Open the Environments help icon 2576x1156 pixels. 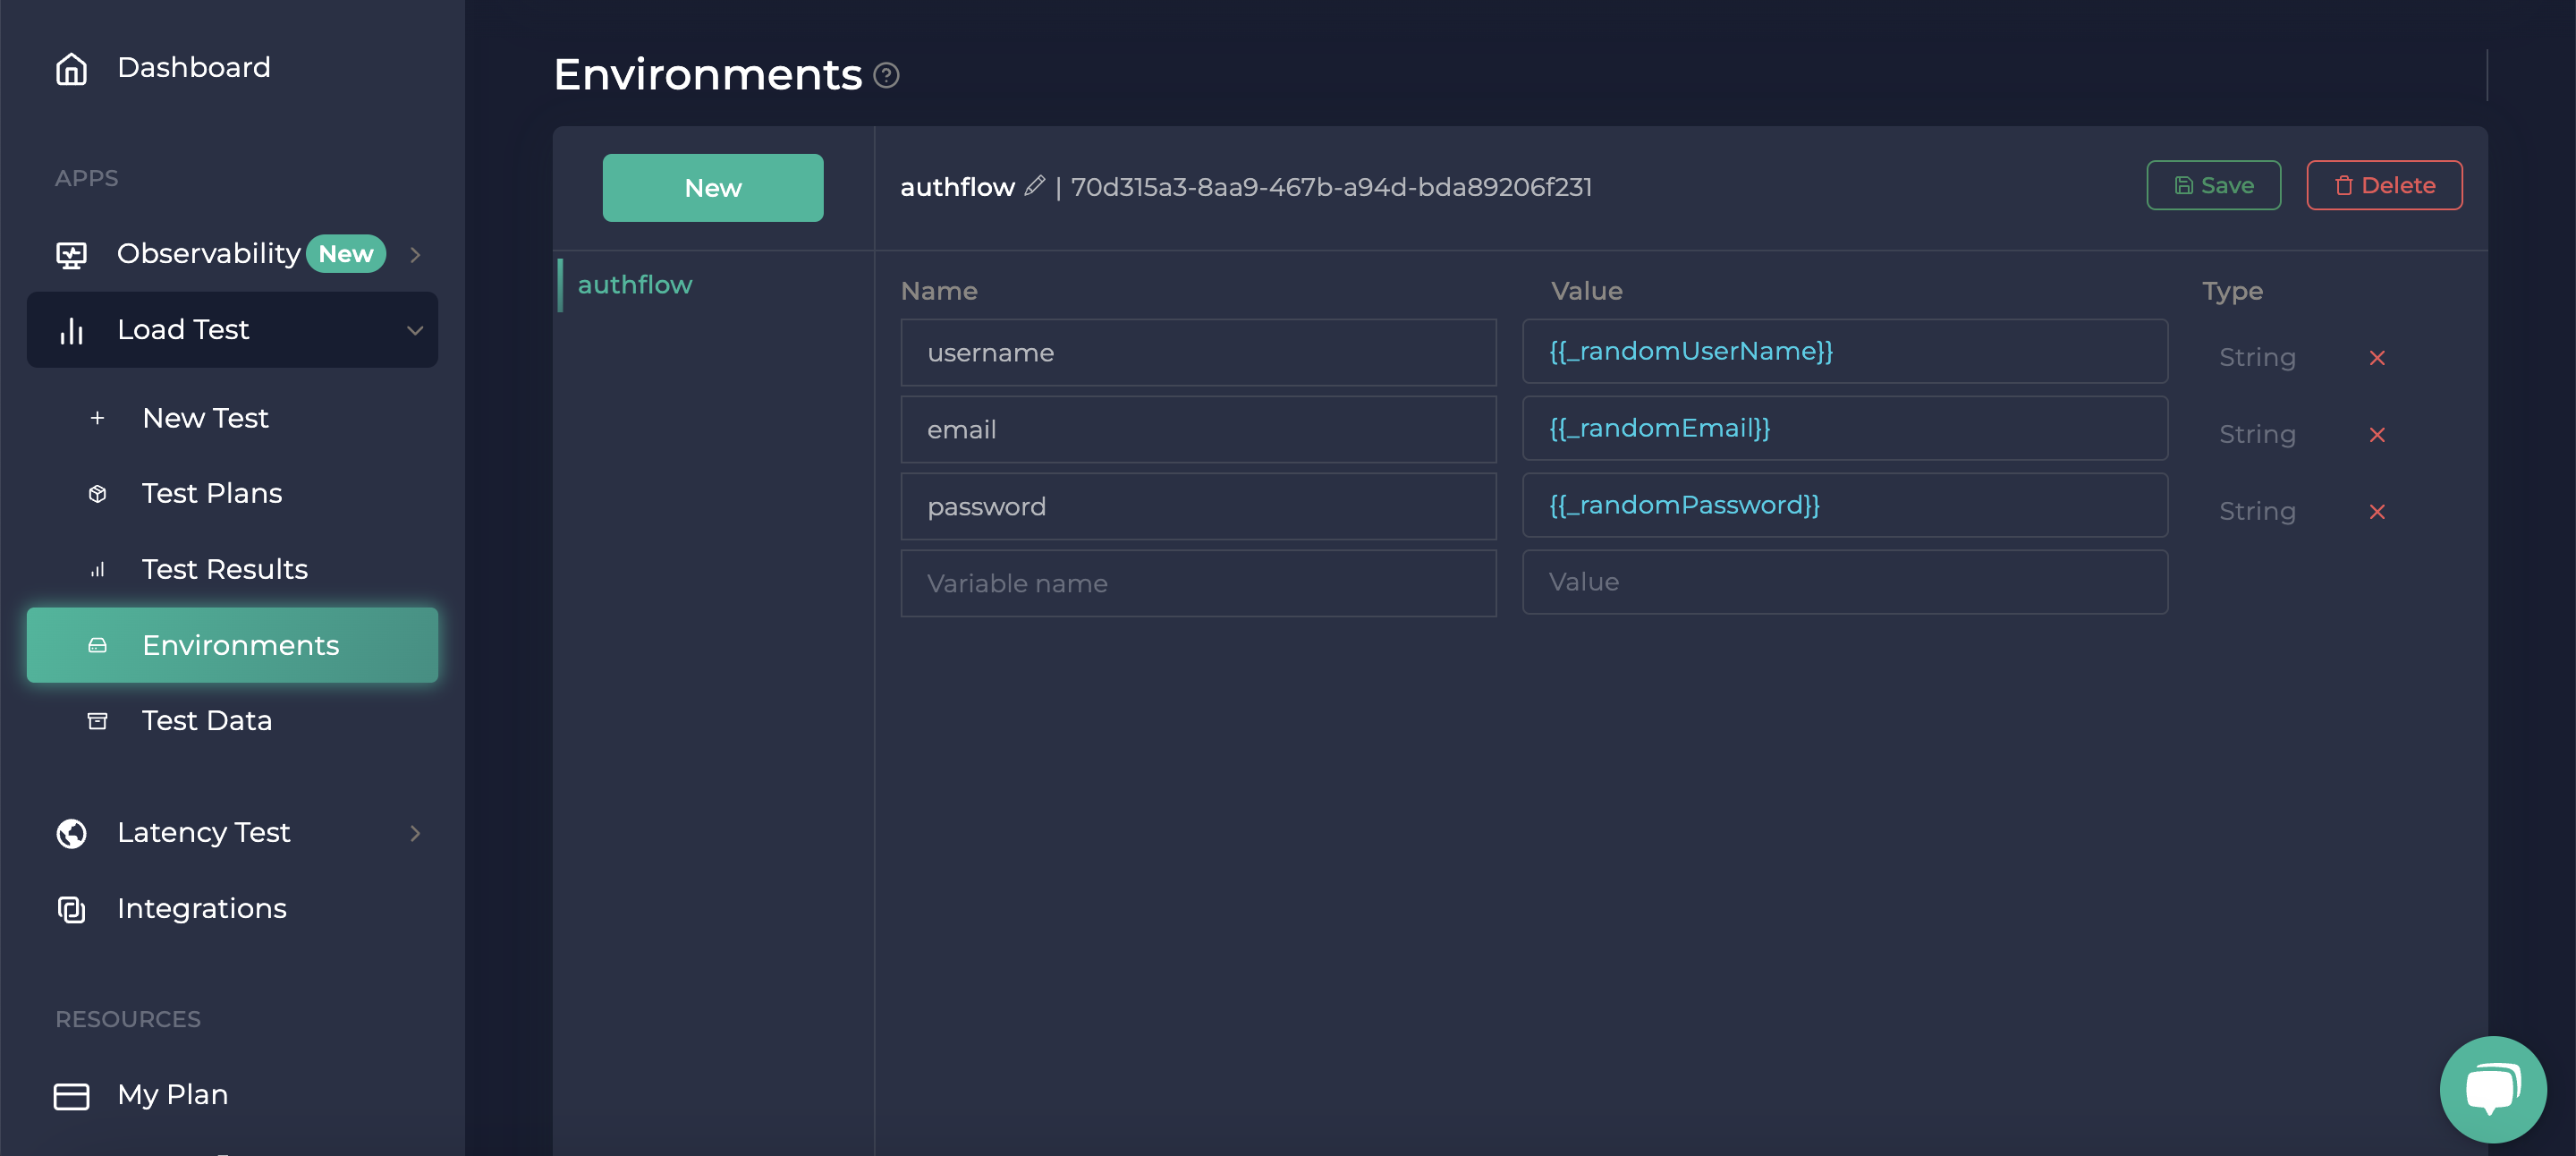[886, 75]
